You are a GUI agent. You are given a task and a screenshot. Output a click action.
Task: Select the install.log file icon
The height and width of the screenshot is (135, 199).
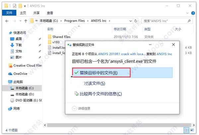pyautogui.click(x=49, y=48)
